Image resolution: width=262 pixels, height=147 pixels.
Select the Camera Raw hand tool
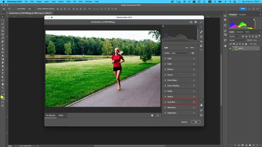pos(201,105)
